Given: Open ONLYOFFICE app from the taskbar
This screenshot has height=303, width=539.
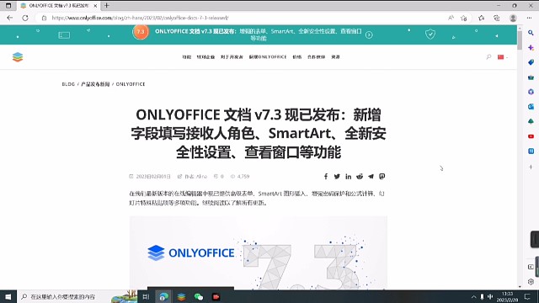Looking at the screenshot, I should [x=181, y=296].
